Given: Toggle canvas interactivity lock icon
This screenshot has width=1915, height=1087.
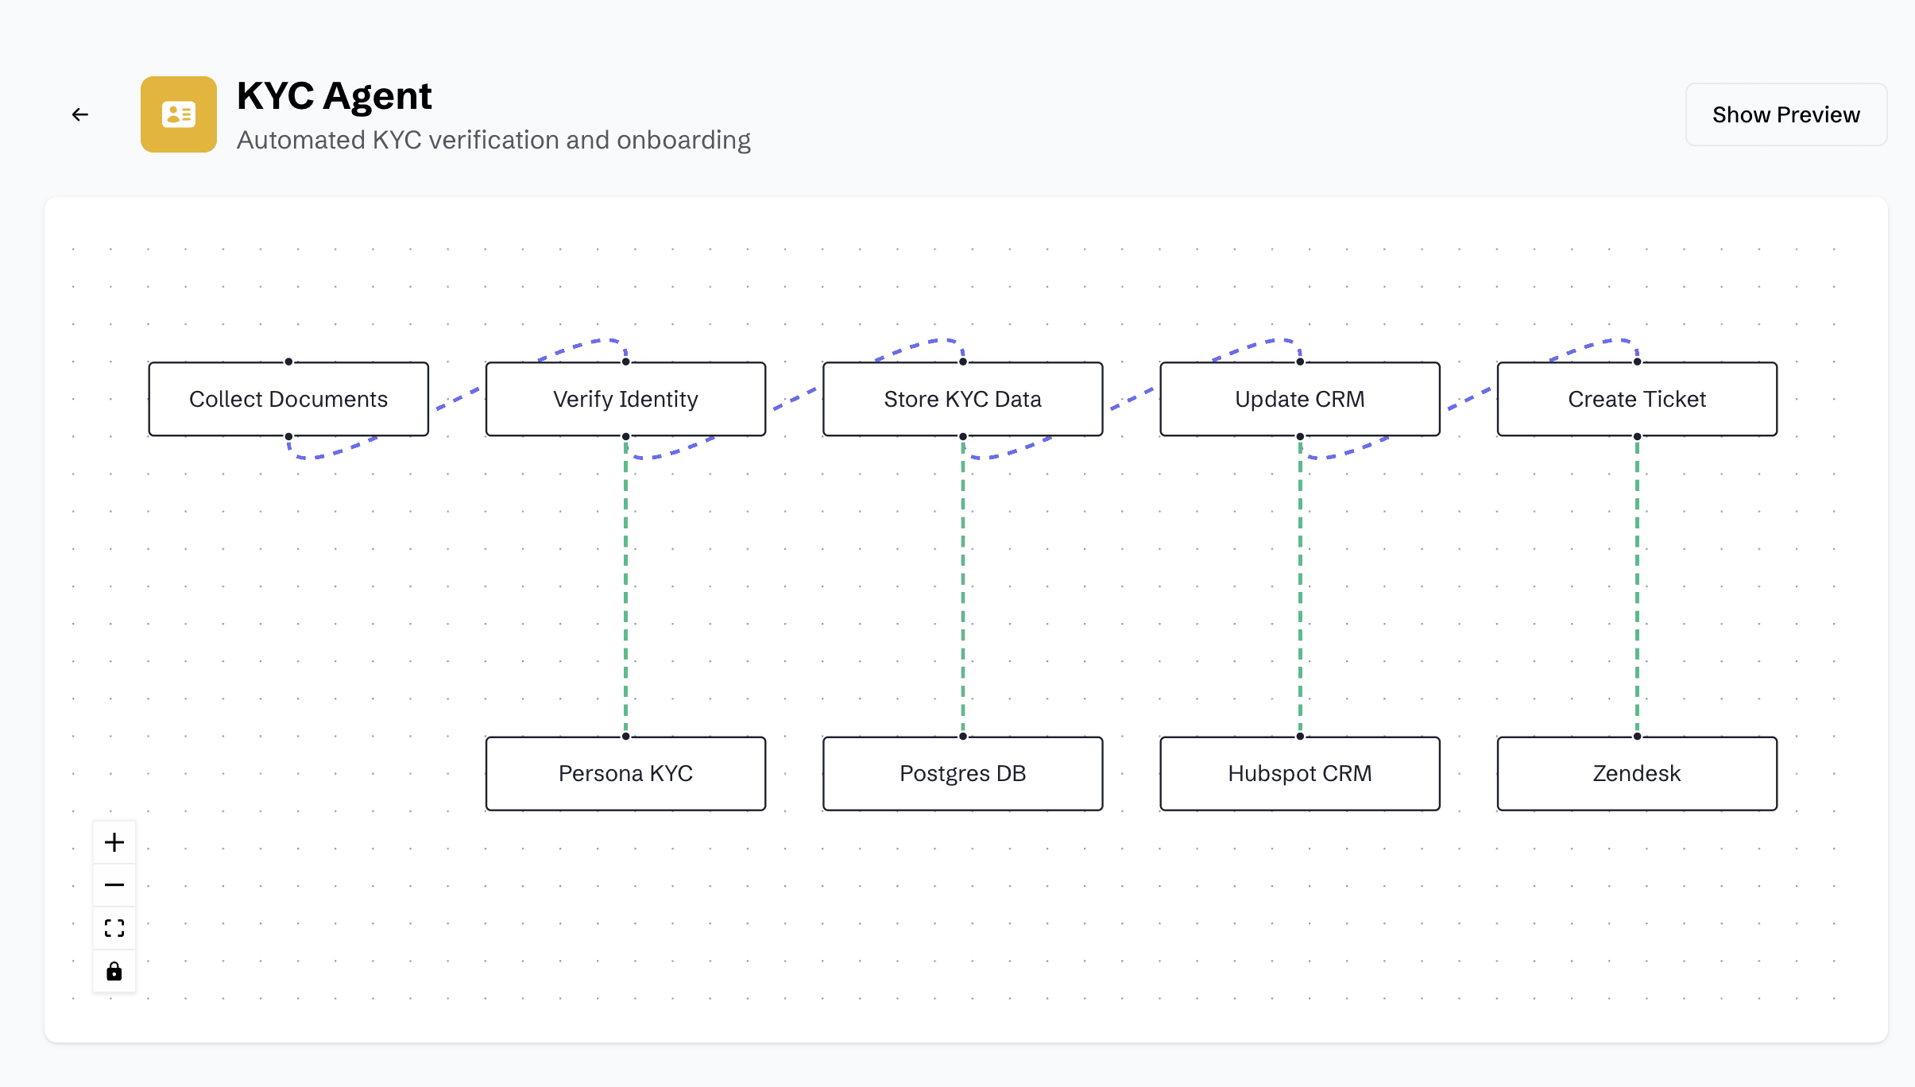Looking at the screenshot, I should (114, 971).
